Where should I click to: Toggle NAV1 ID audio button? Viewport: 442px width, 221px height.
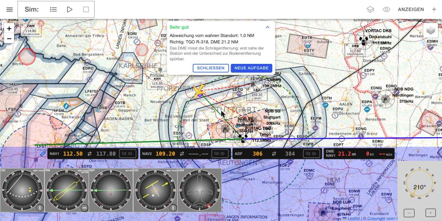(128, 154)
